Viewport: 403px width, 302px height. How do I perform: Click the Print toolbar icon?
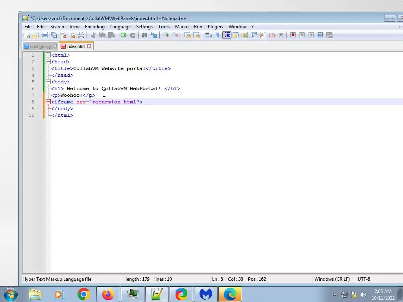point(81,35)
